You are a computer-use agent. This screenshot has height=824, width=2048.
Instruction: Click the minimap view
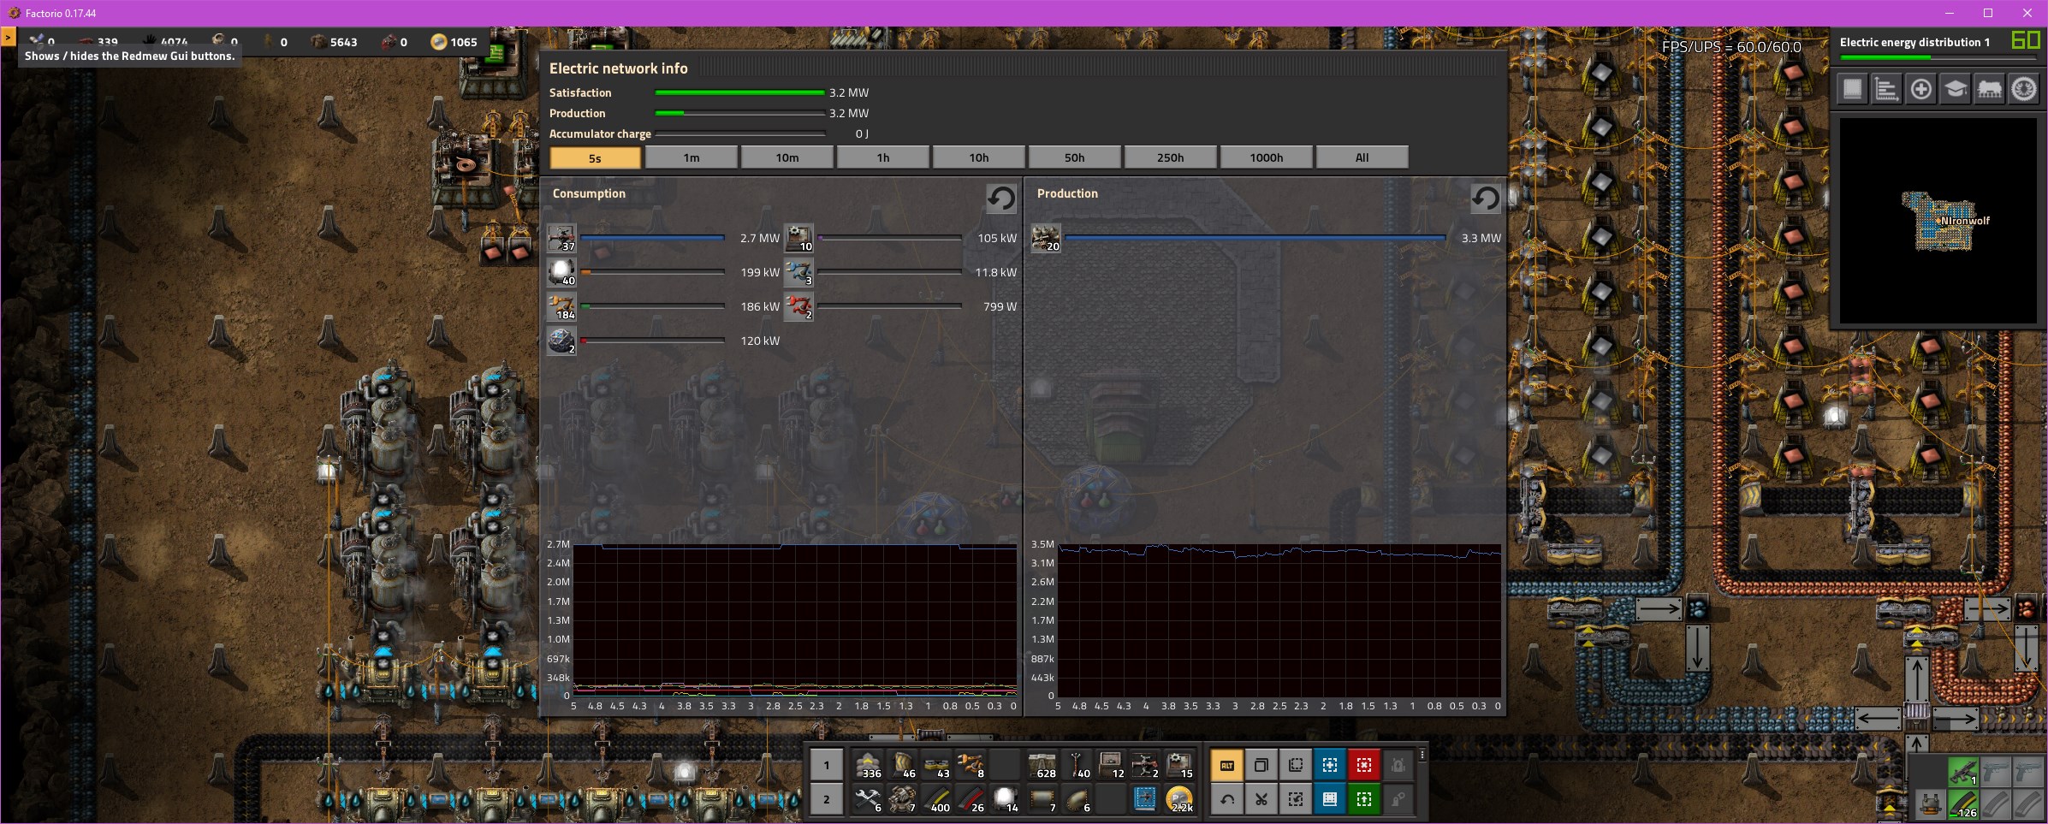(1938, 221)
